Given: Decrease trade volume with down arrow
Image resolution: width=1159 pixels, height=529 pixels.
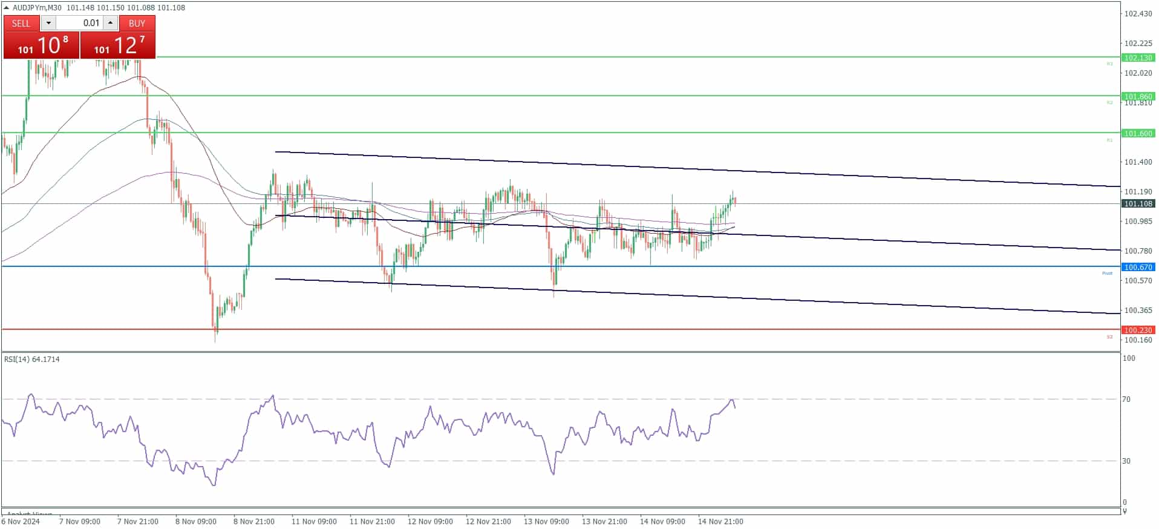Looking at the screenshot, I should click(48, 23).
